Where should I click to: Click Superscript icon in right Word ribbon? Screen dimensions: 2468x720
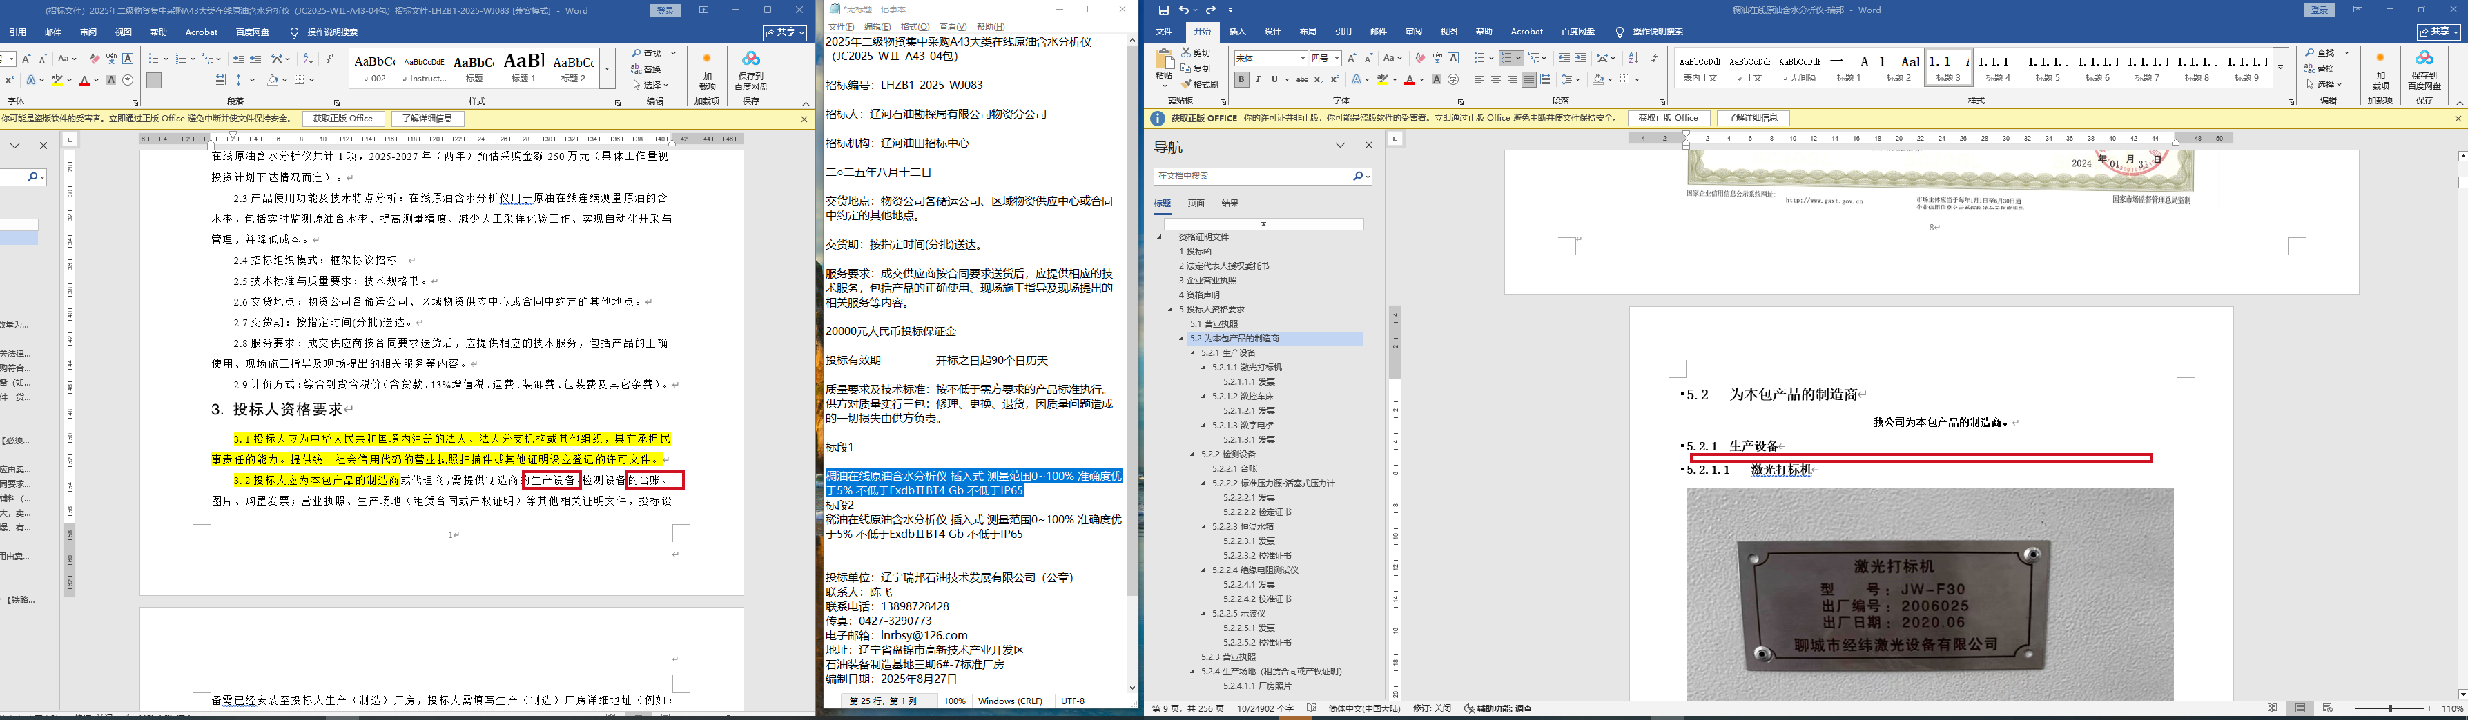pos(1334,81)
